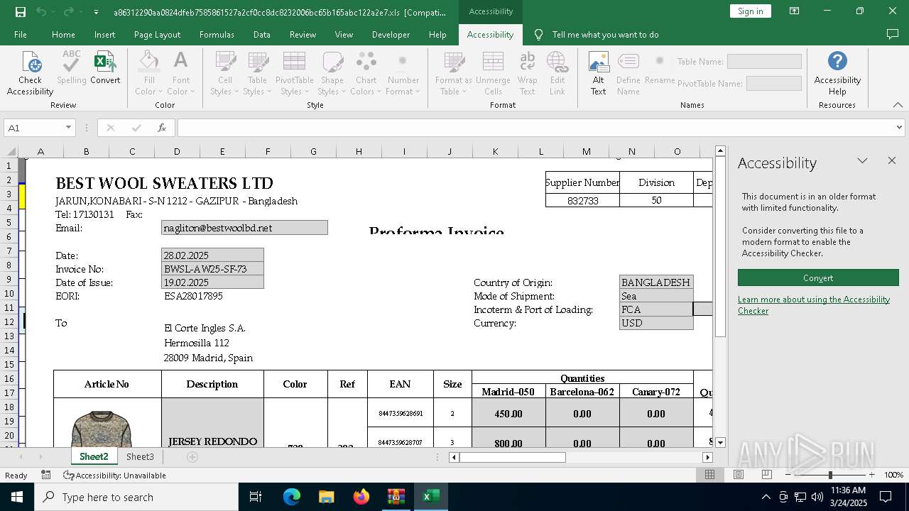Switch to the Insert tab

104,35
